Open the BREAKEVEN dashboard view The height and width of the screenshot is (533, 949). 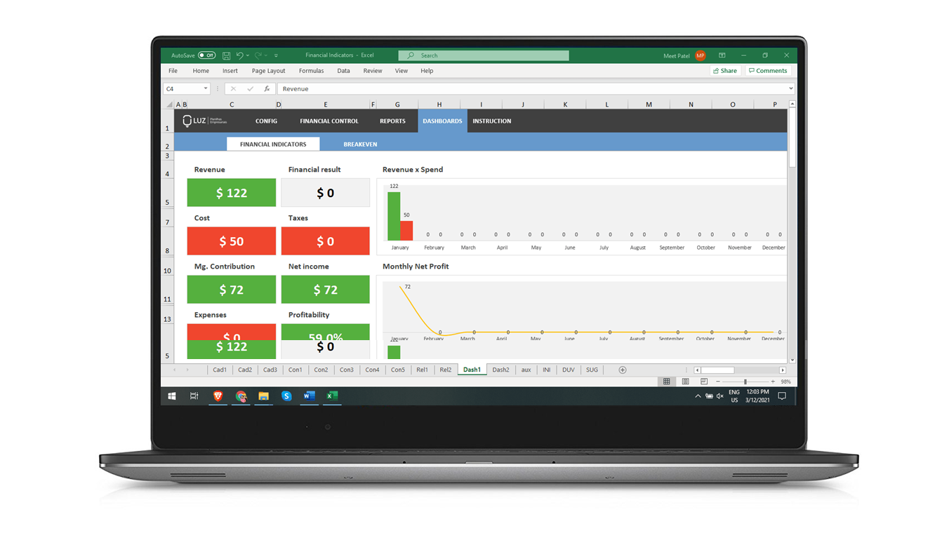360,144
